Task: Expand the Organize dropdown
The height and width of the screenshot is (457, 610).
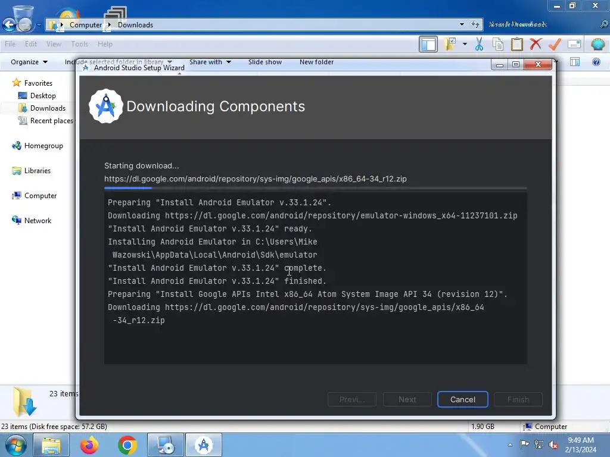Action: [29, 62]
